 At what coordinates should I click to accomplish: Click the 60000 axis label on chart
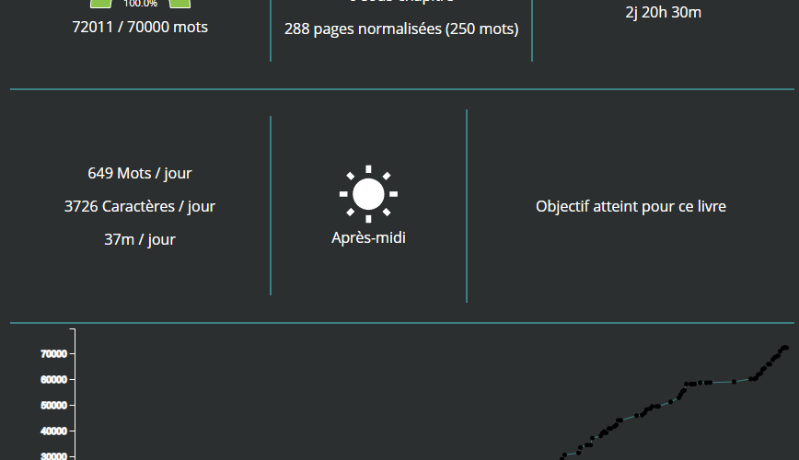(54, 380)
